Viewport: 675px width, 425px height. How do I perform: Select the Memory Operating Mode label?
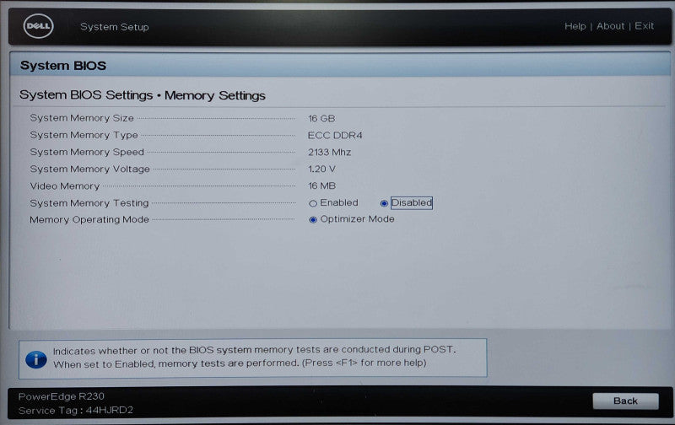89,219
